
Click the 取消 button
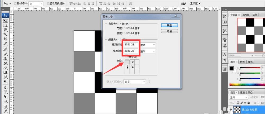point(169,31)
